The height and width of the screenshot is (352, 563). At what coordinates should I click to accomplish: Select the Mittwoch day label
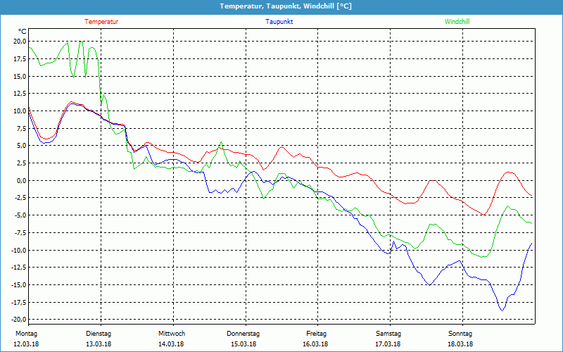(x=171, y=334)
